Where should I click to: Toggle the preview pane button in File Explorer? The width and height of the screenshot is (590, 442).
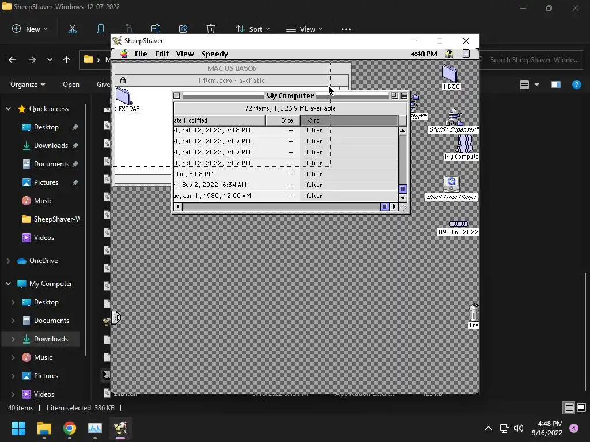point(556,85)
